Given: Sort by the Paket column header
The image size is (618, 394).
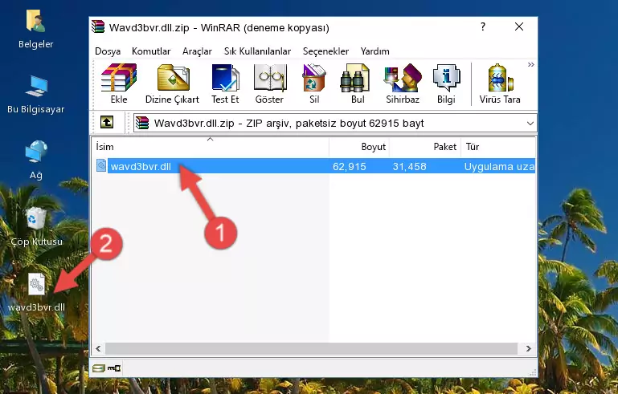Looking at the screenshot, I should tap(425, 147).
